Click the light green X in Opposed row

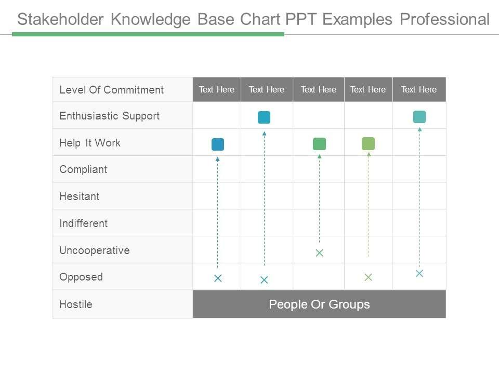(x=368, y=277)
